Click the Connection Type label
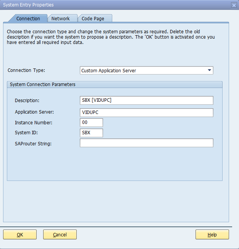 click(26, 70)
